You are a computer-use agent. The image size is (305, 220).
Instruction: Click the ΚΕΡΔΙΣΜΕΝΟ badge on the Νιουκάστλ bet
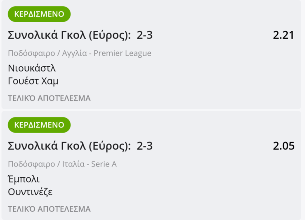tap(39, 14)
